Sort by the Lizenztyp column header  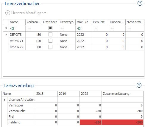point(67,22)
